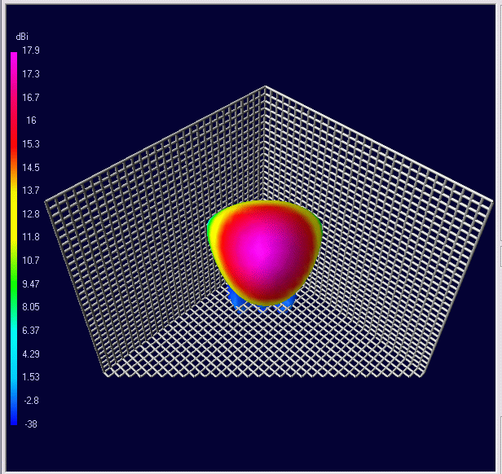Click the '-2.8' scale value
The width and height of the screenshot is (502, 474).
click(31, 401)
